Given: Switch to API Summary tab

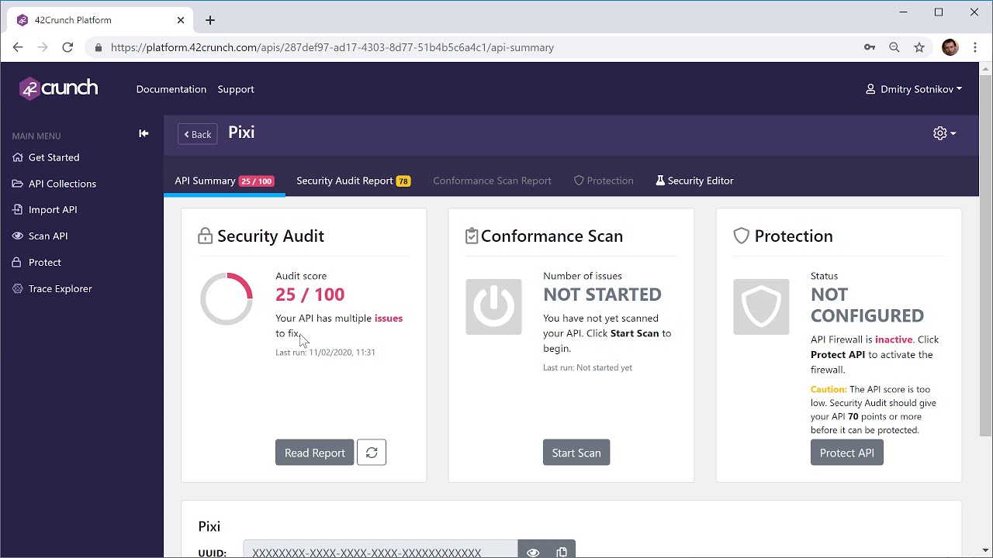Looking at the screenshot, I should click(224, 181).
